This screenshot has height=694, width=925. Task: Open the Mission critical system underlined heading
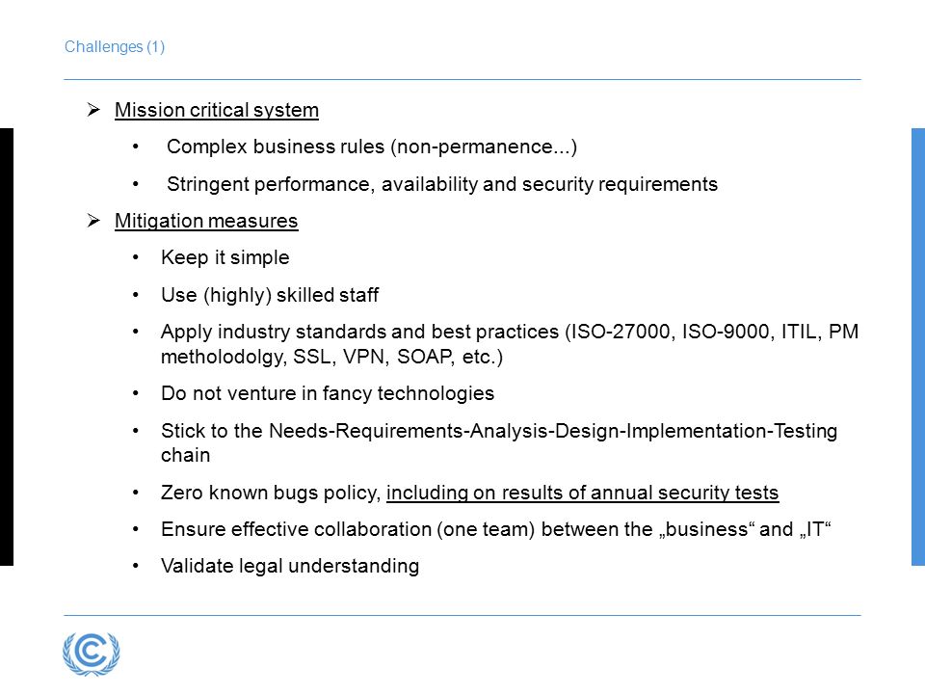click(217, 110)
